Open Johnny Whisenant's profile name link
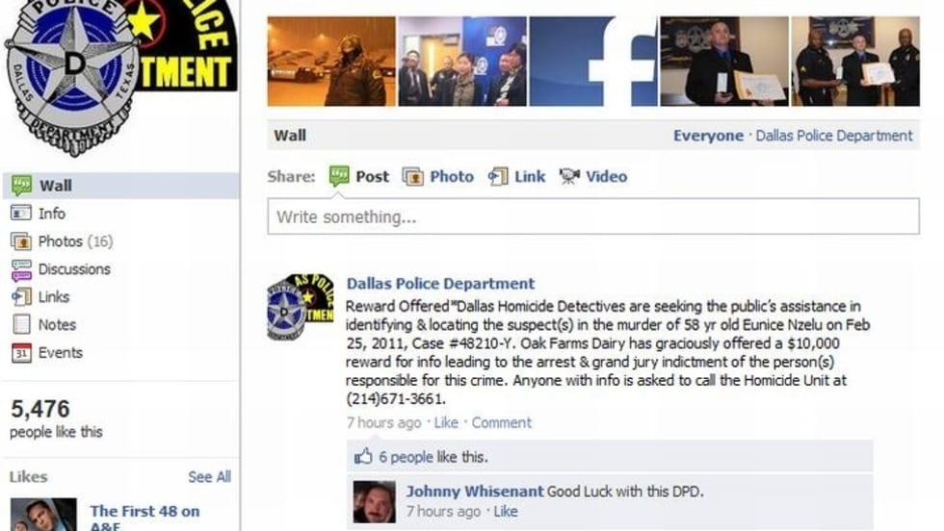Image resolution: width=944 pixels, height=531 pixels. 474,492
